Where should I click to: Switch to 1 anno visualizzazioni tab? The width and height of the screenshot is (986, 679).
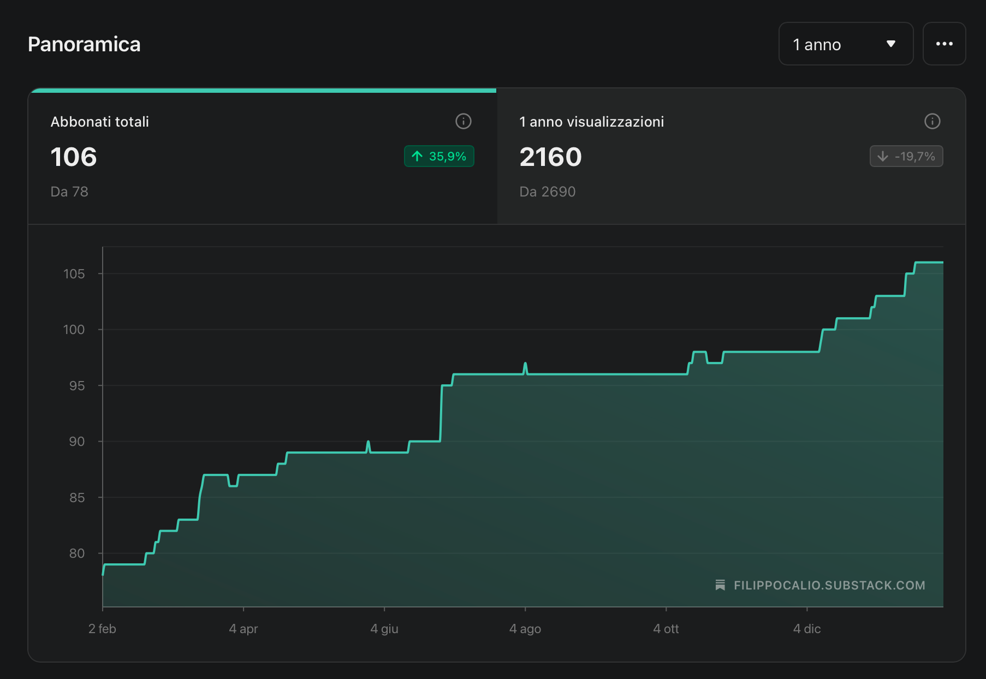731,156
